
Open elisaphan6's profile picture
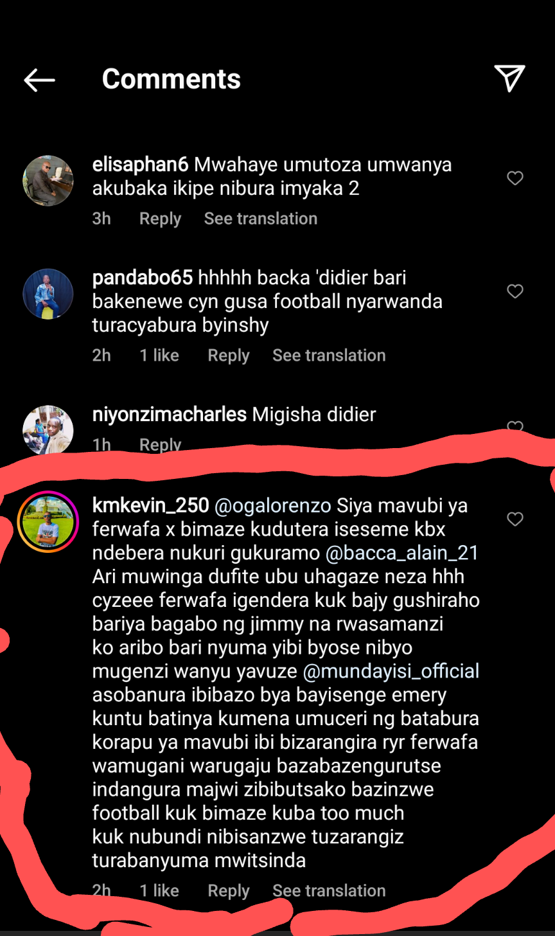(x=48, y=181)
